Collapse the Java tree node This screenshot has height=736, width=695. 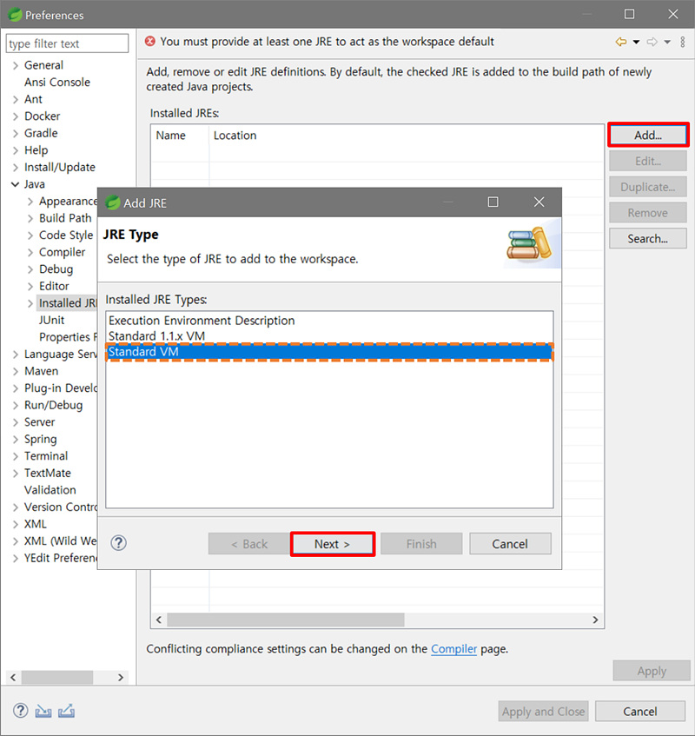tap(16, 184)
